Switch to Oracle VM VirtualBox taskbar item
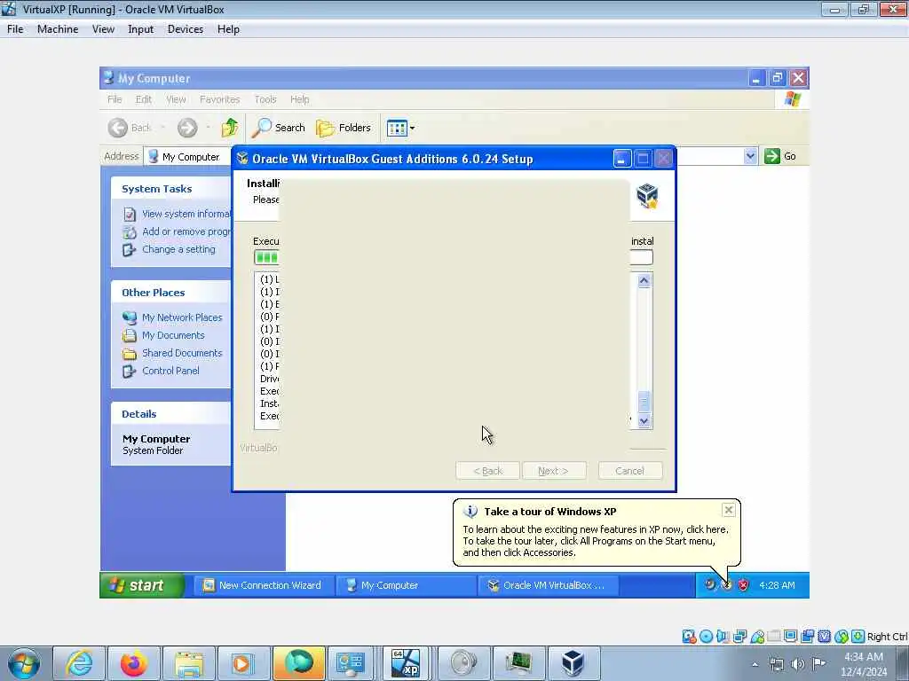This screenshot has height=681, width=909. [x=549, y=585]
